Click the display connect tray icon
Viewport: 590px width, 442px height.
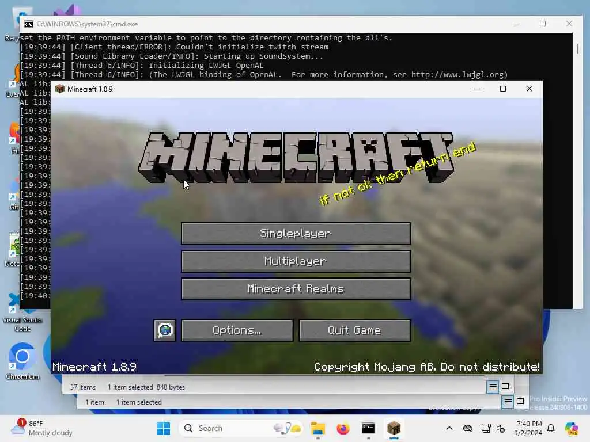click(486, 428)
